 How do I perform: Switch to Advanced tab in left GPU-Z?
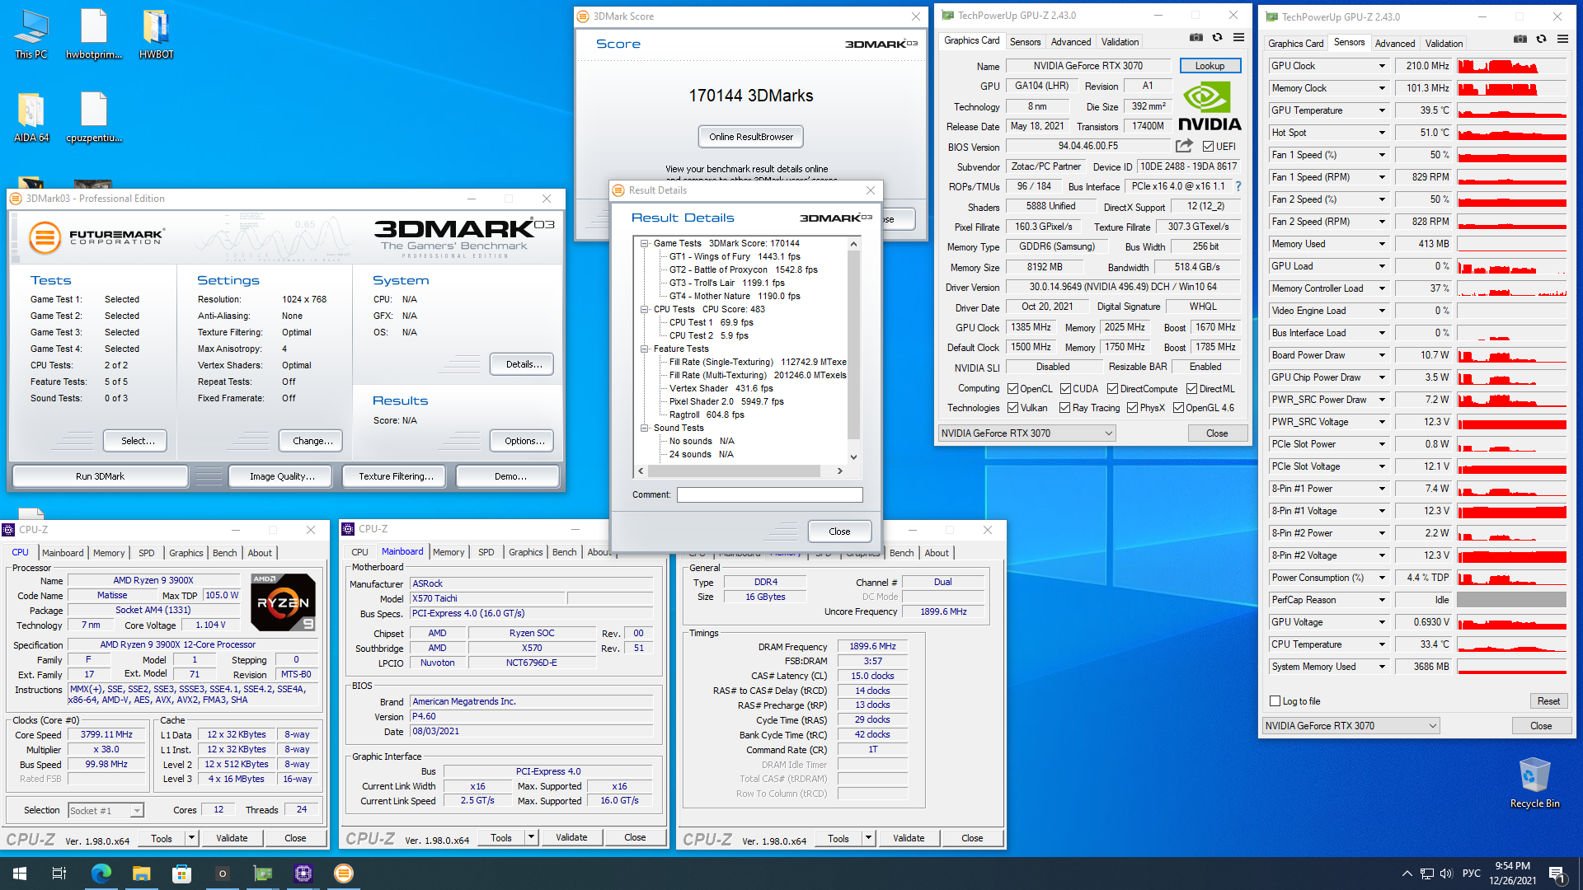click(1071, 42)
